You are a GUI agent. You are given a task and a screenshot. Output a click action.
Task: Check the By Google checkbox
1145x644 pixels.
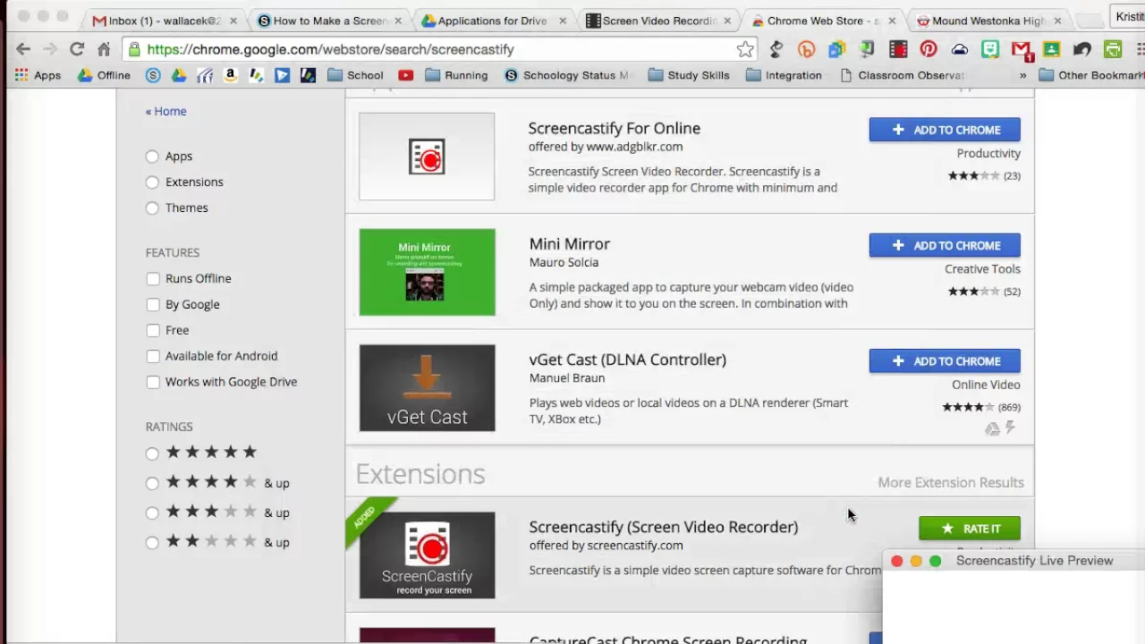click(153, 305)
